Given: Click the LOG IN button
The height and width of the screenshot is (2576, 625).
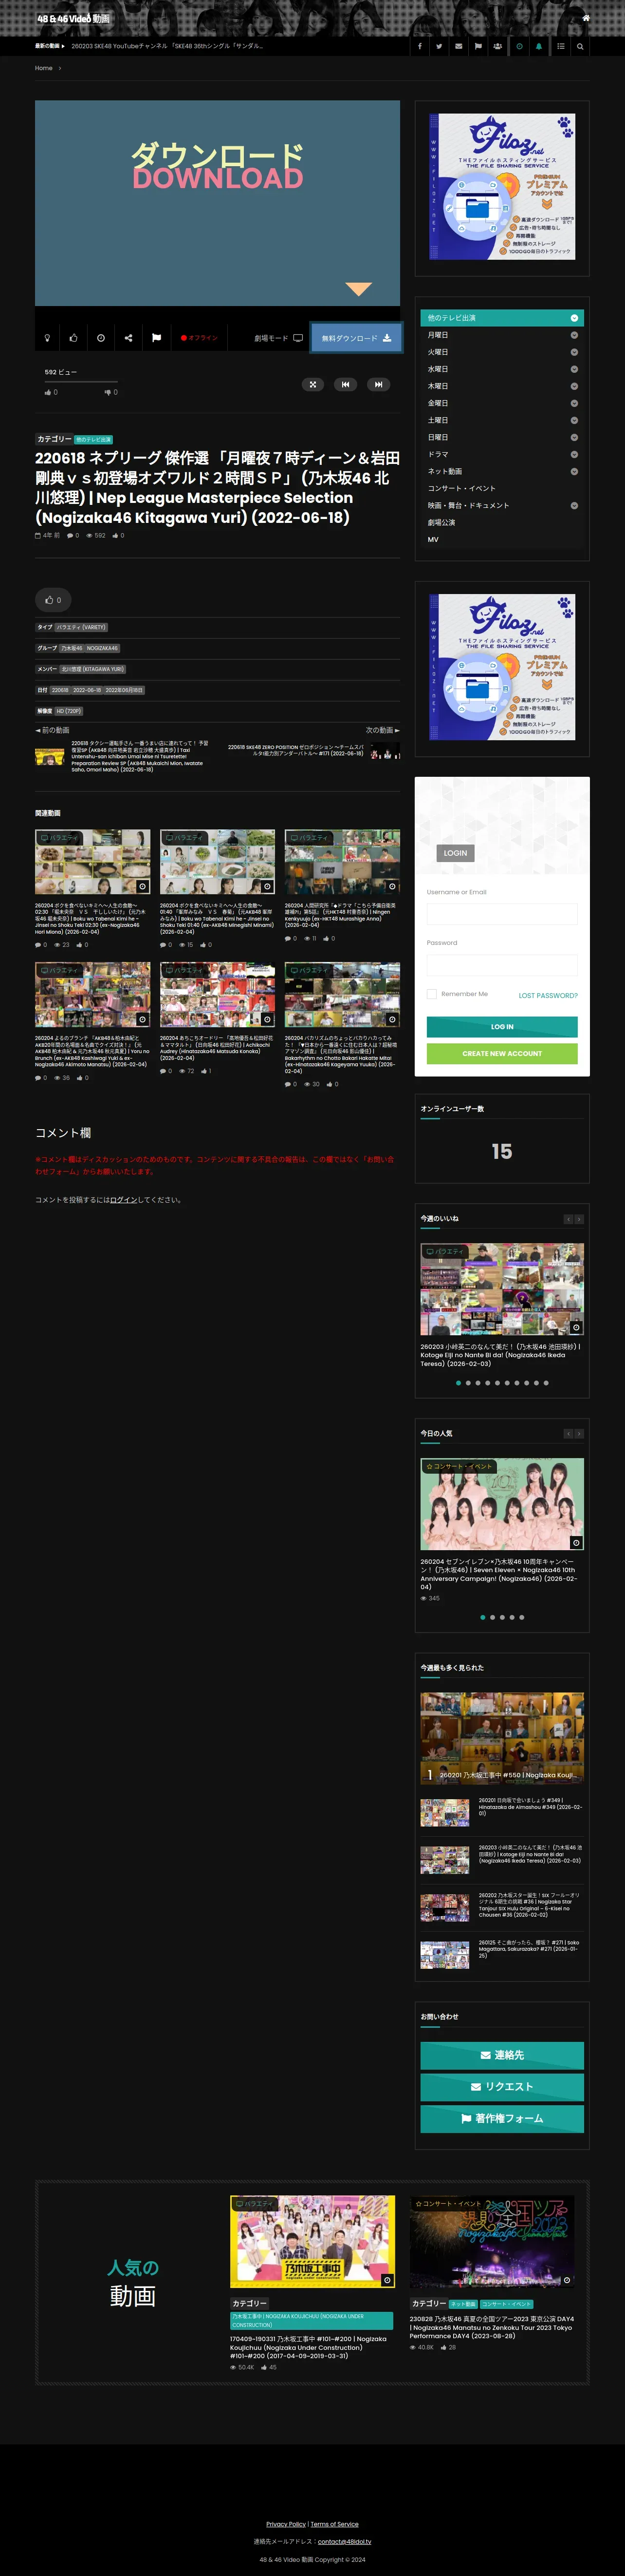Looking at the screenshot, I should (x=502, y=1027).
